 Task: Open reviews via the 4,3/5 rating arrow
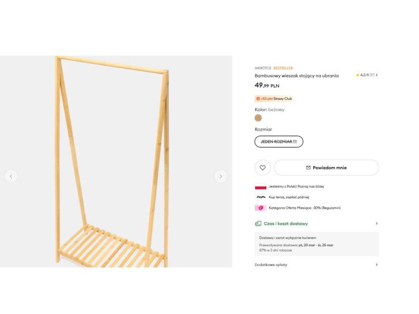click(377, 75)
